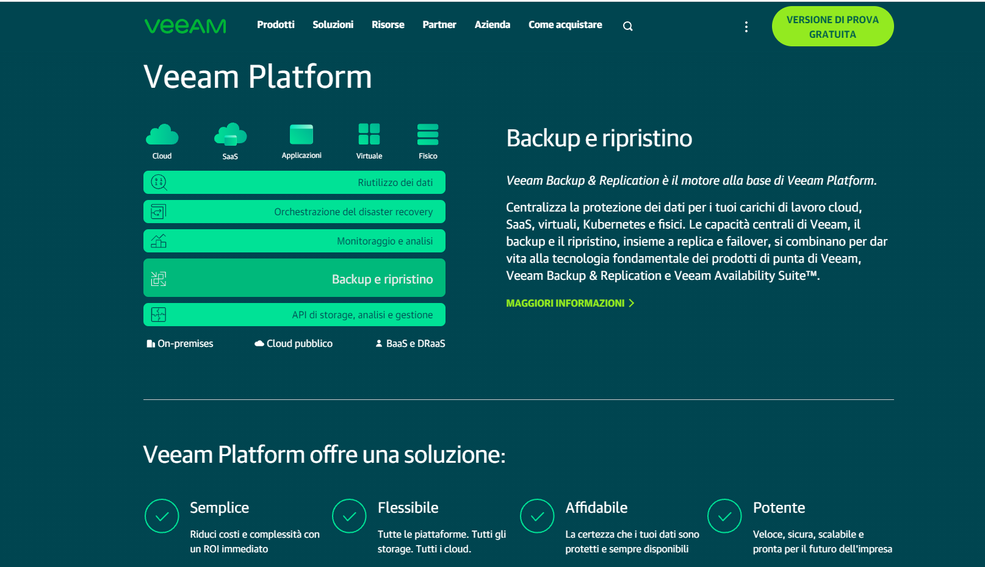Open the Partner menu
The width and height of the screenshot is (985, 567).
pyautogui.click(x=439, y=25)
